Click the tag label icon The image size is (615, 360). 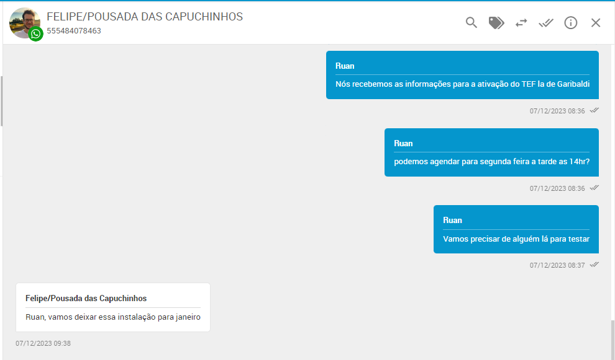pyautogui.click(x=496, y=23)
